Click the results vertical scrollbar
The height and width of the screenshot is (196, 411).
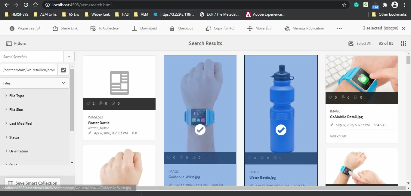pyautogui.click(x=408, y=60)
